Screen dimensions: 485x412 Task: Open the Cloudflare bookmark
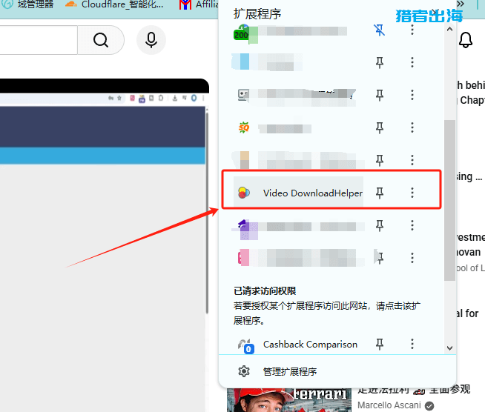point(114,4)
